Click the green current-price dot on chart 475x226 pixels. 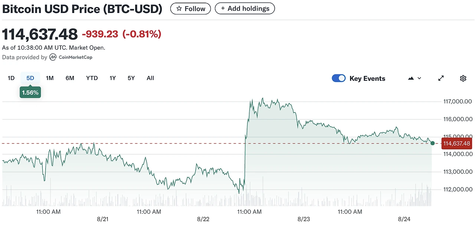(432, 143)
